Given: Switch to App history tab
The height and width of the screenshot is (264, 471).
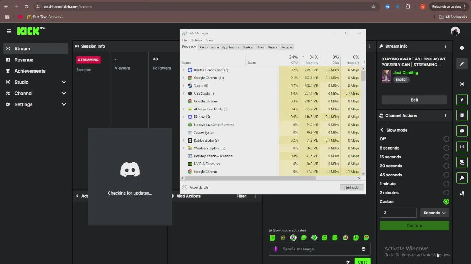Looking at the screenshot, I should pyautogui.click(x=230, y=47).
